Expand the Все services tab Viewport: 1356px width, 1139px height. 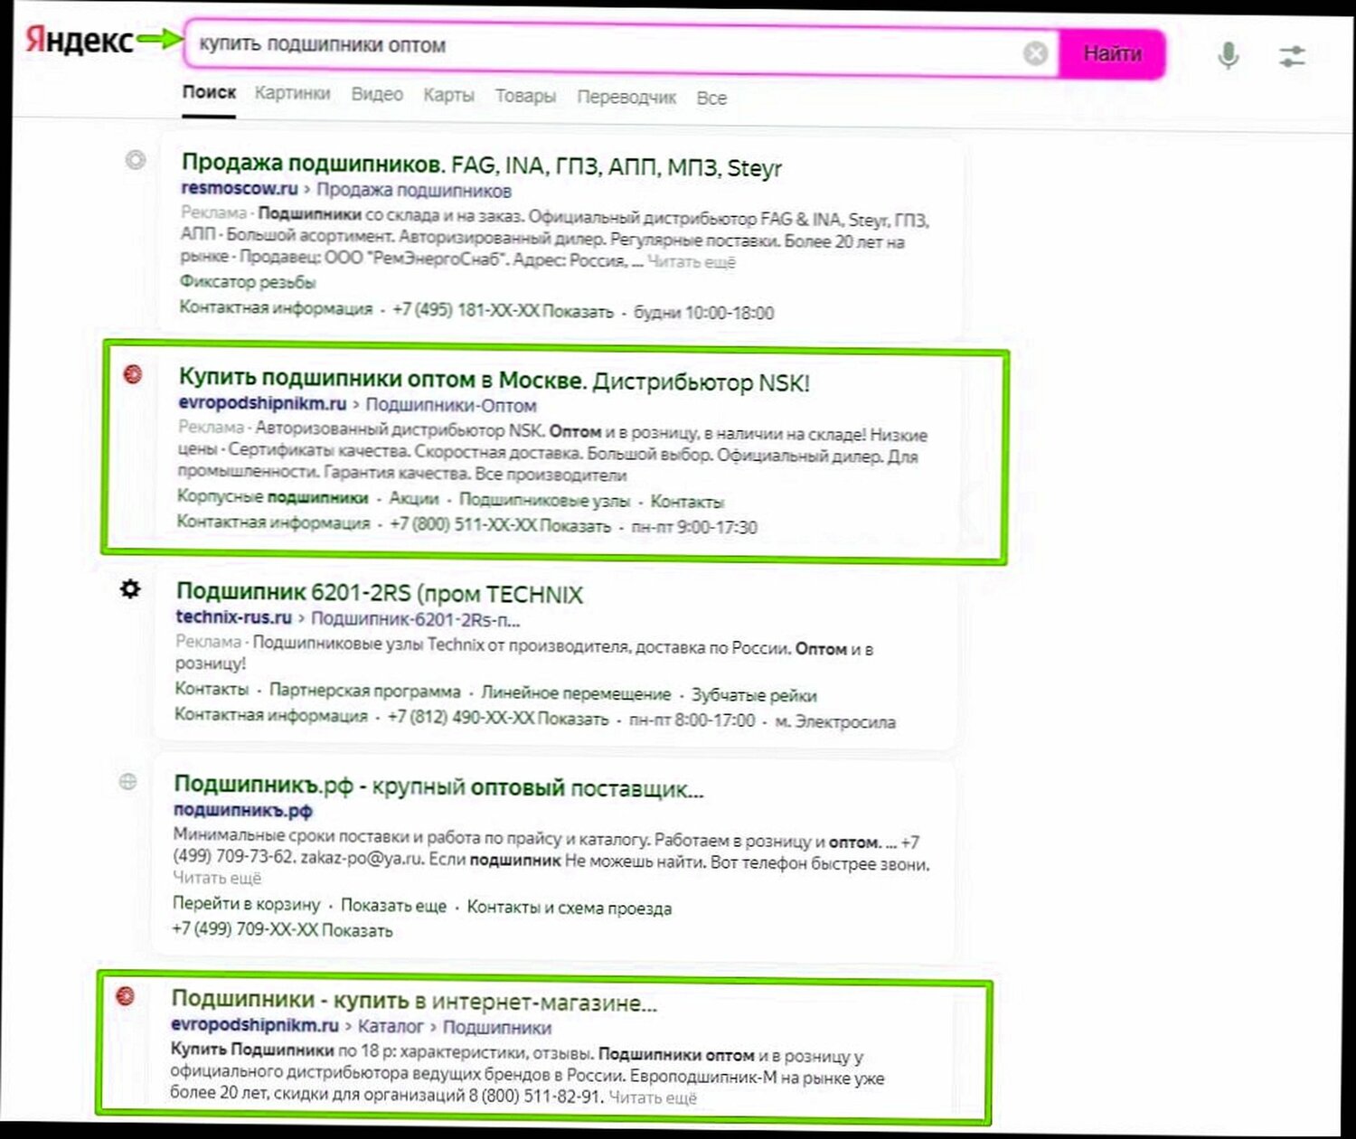tap(711, 99)
